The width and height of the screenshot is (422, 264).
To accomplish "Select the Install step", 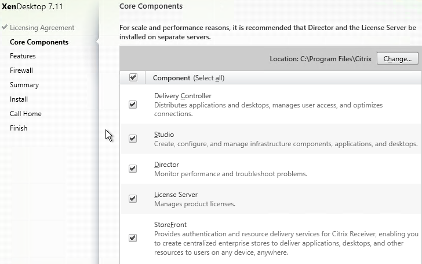I will [19, 99].
